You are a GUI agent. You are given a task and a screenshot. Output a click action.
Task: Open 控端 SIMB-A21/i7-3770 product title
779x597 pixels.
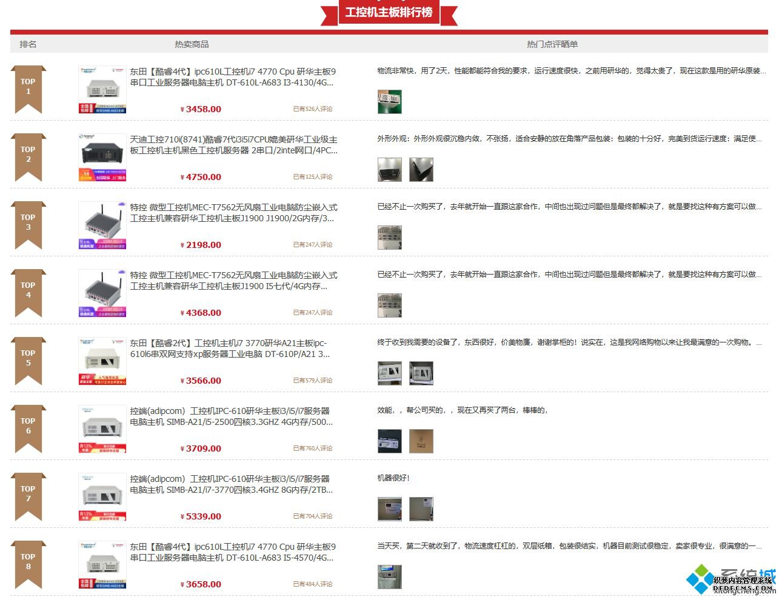point(231,484)
